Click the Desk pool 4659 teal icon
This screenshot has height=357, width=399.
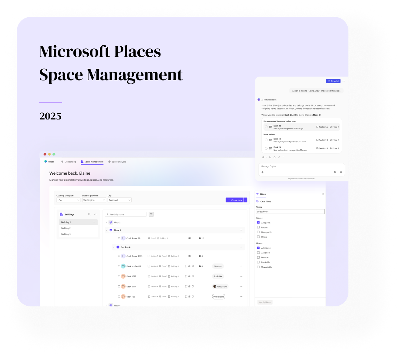coord(123,266)
